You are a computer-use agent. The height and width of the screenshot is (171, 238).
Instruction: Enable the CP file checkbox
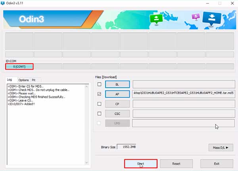99,104
